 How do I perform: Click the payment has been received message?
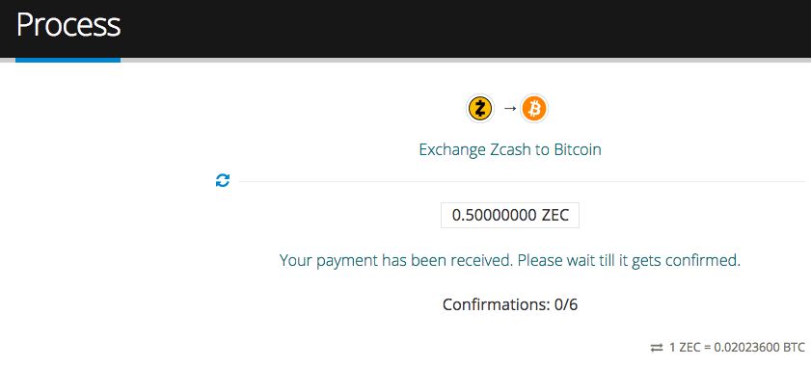(510, 260)
